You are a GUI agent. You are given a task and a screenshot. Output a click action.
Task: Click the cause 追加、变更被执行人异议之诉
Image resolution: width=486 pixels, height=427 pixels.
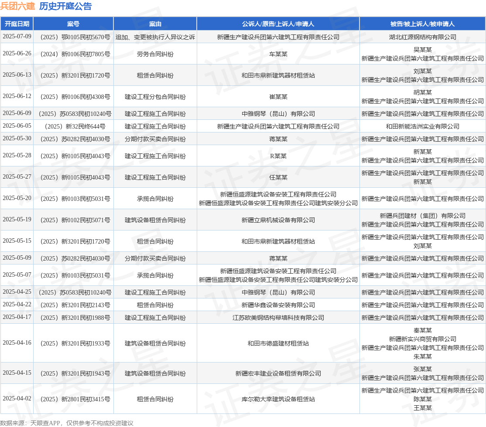click(155, 37)
